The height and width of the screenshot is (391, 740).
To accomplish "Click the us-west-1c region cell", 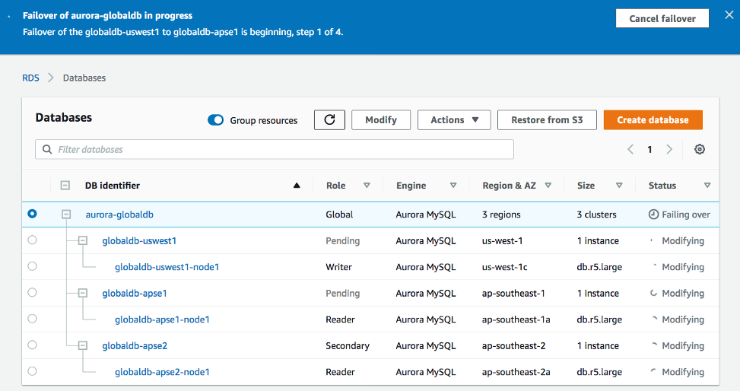I will [504, 267].
